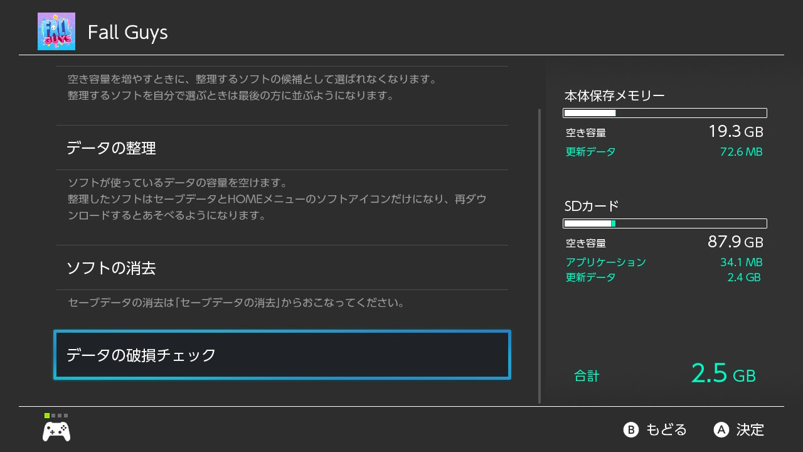Click the 19.3 GB free space value
Viewport: 803px width, 452px height.
pyautogui.click(x=735, y=131)
